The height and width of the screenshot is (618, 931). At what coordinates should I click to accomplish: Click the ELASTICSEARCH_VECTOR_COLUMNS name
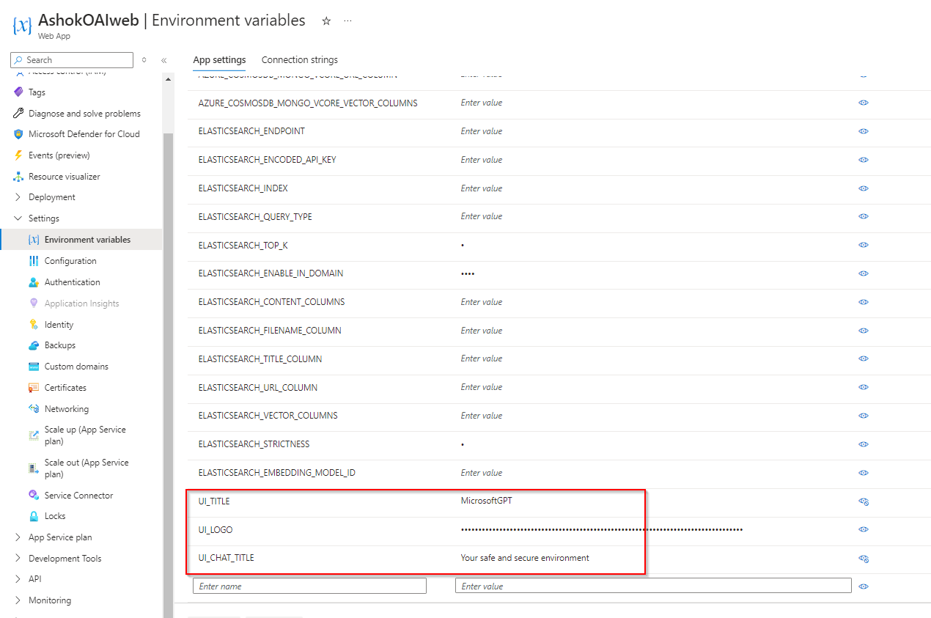268,416
